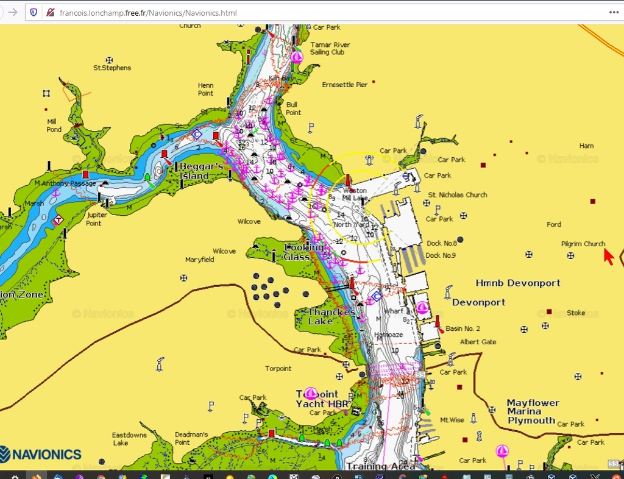
Task: Select the Eastdowns Lake label
Action: [129, 439]
